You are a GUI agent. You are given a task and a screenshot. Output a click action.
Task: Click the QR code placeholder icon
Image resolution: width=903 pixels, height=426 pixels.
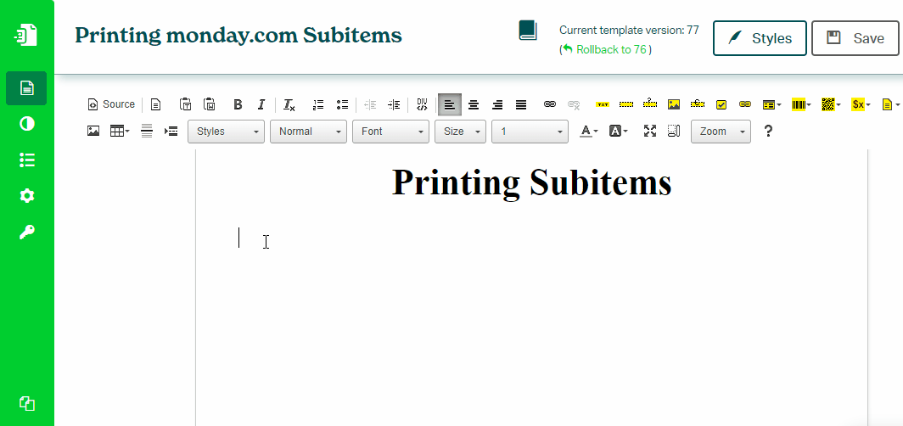click(829, 104)
